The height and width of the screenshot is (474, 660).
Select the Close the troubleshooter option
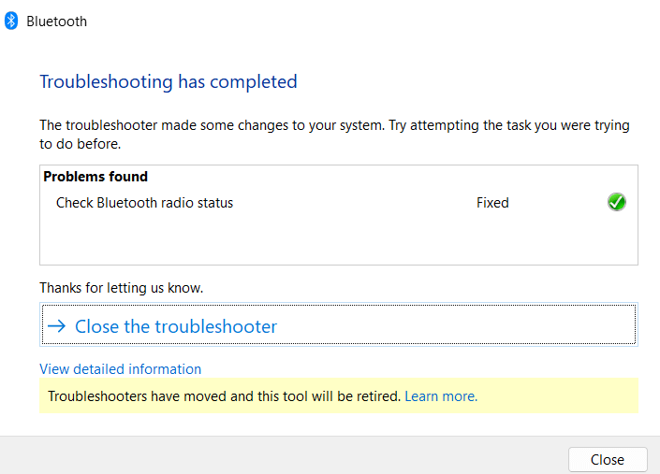click(x=176, y=326)
